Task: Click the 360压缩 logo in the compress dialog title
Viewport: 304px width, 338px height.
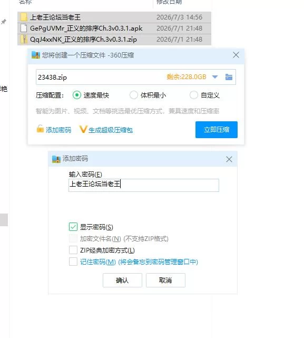Action: click(x=36, y=55)
